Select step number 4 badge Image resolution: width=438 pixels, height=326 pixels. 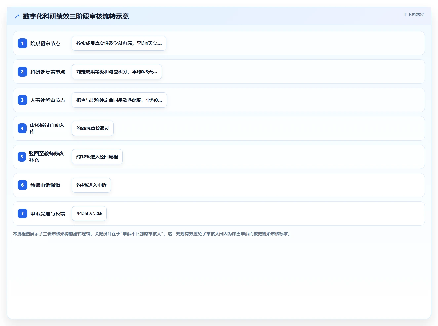point(22,128)
